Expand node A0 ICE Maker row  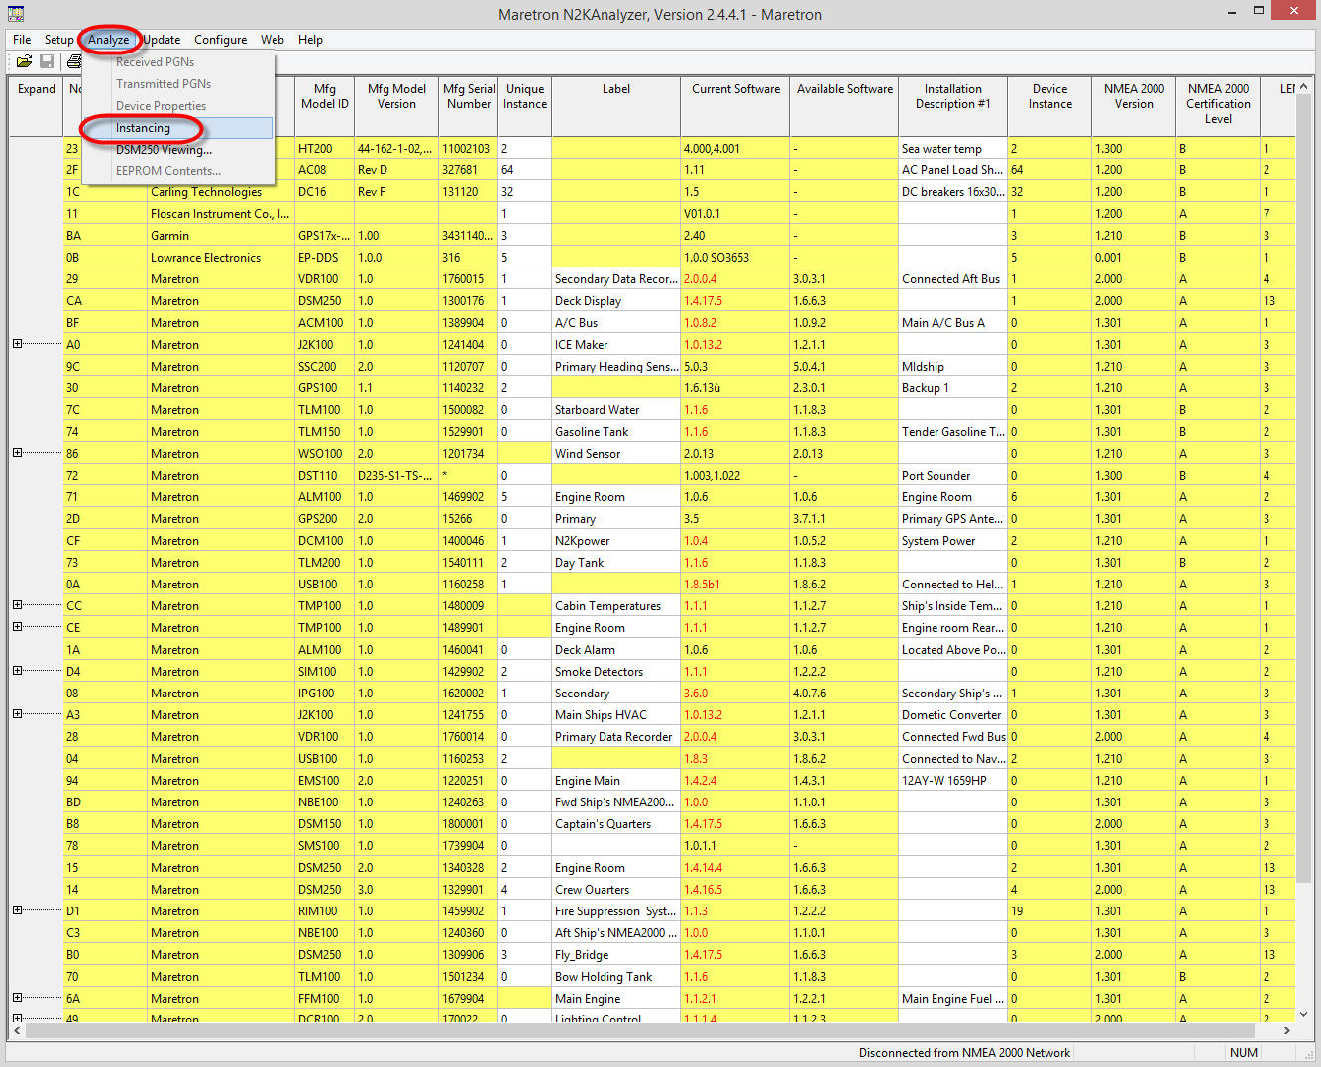pos(17,344)
